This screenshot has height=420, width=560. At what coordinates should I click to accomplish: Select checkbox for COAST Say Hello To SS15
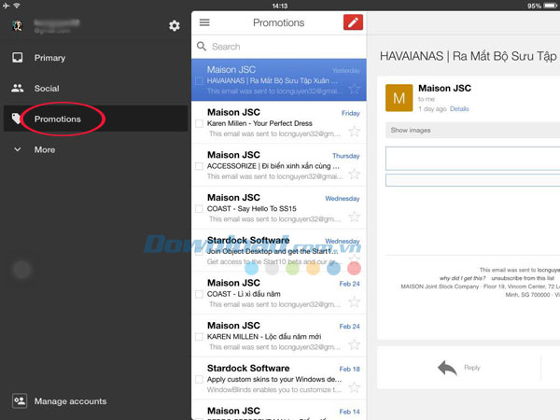(200, 209)
